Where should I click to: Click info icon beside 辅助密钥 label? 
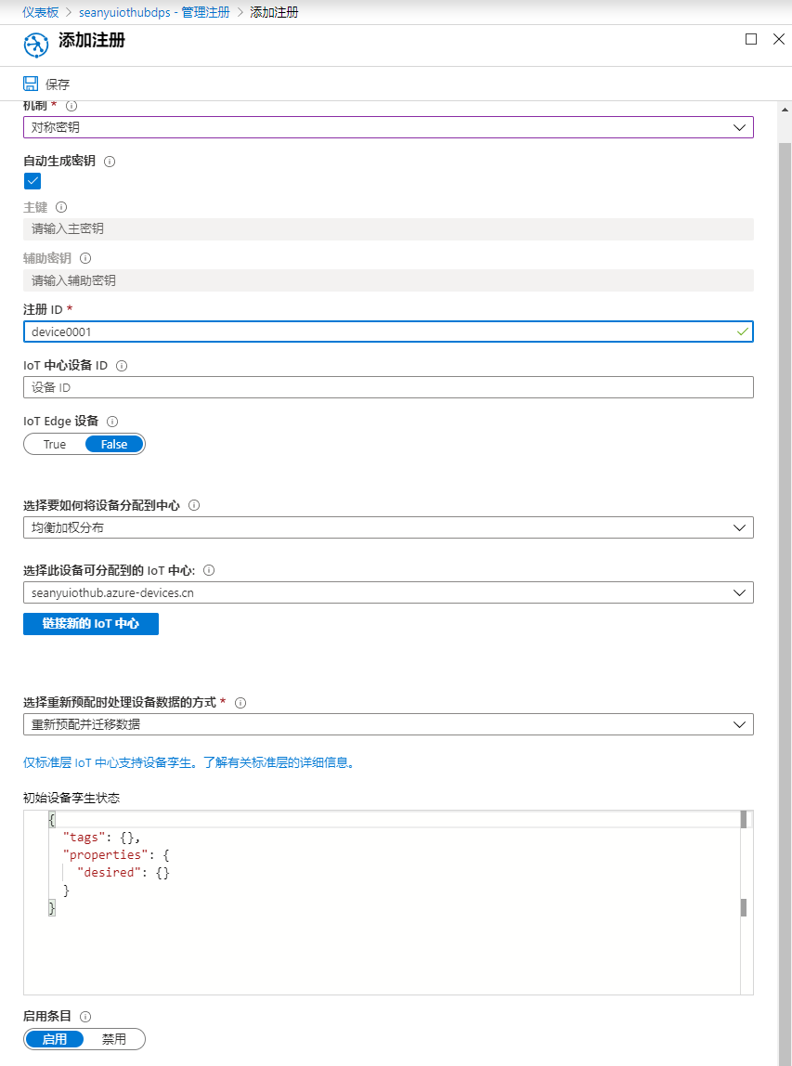[85, 258]
